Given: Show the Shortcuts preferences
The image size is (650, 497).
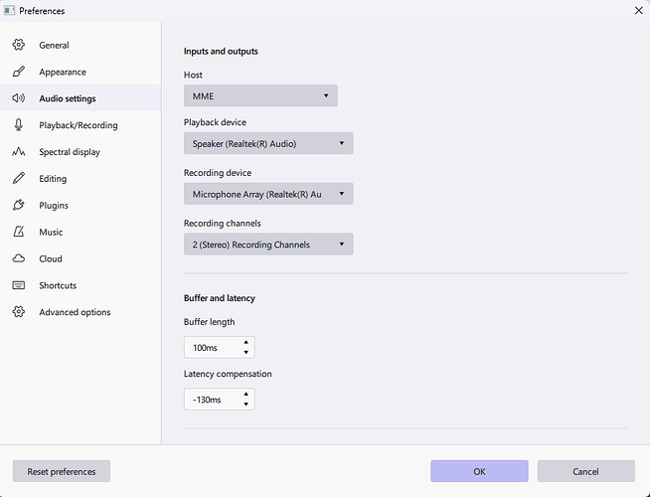Looking at the screenshot, I should [x=81, y=285].
